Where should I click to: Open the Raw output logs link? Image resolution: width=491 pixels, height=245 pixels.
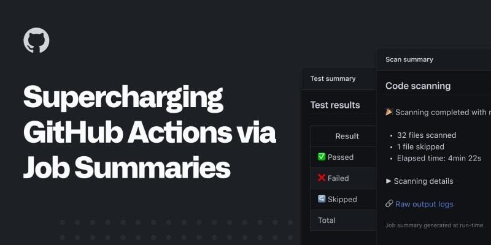(x=424, y=204)
